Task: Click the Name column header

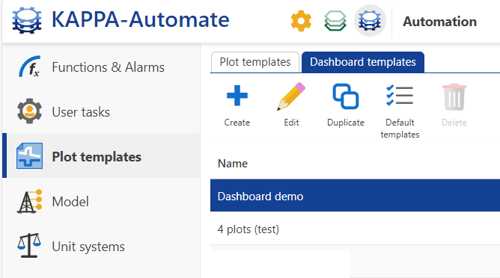Action: pos(233,164)
